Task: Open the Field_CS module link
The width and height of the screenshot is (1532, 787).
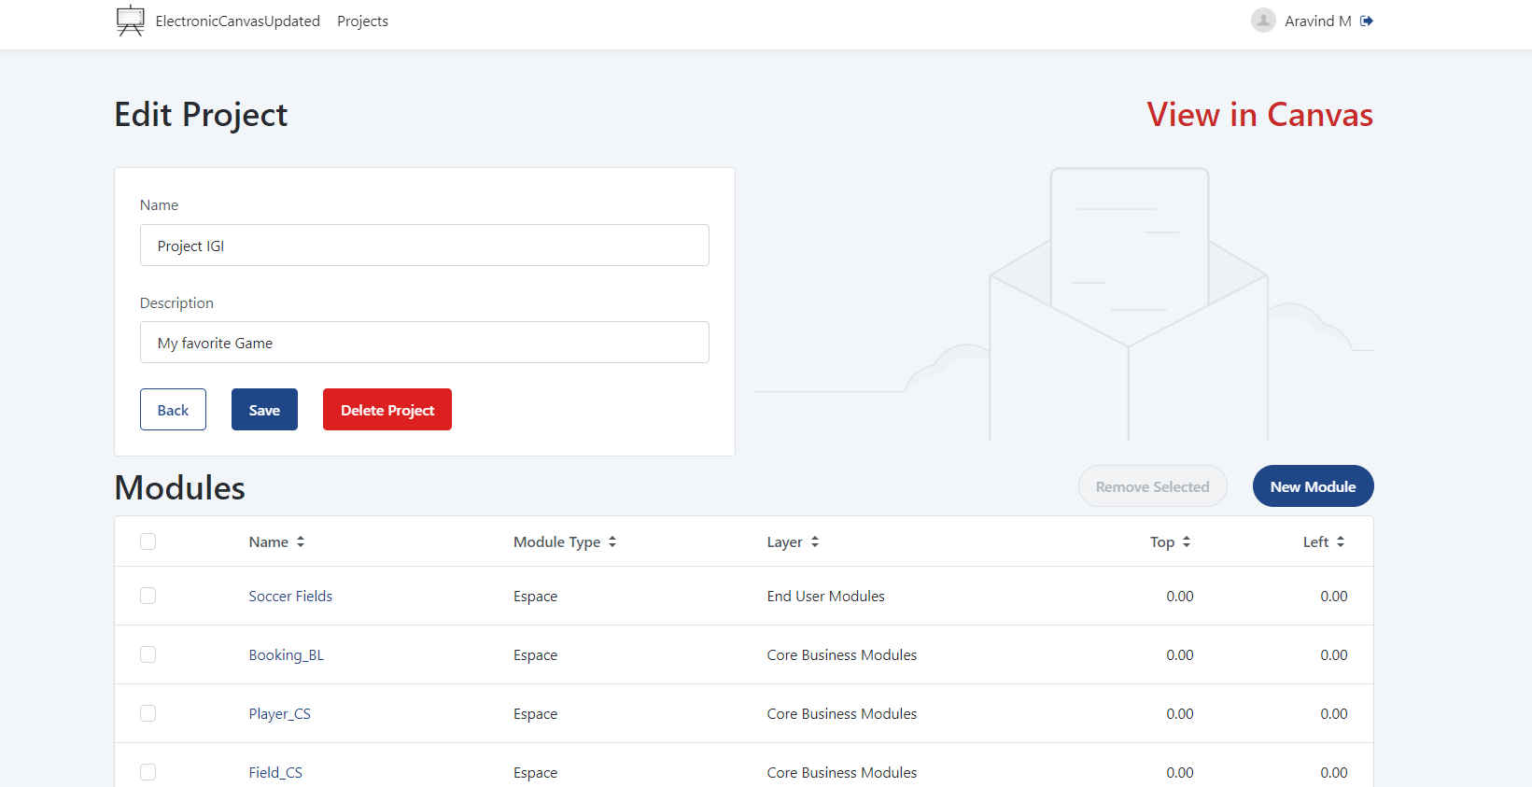Action: [x=275, y=772]
